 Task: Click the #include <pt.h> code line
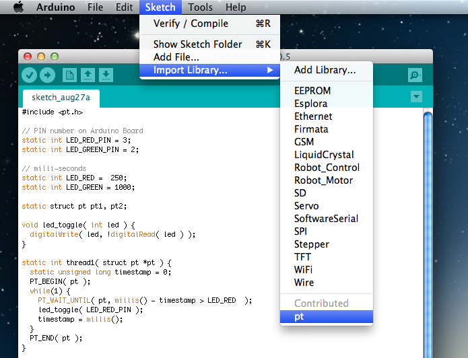53,112
